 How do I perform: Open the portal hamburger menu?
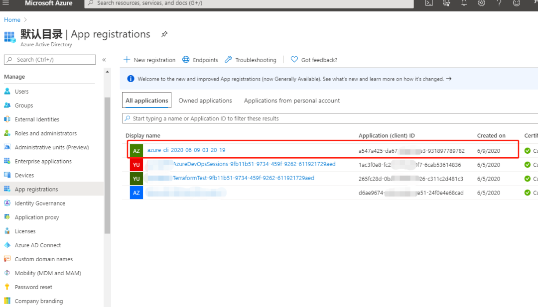[6, 3]
